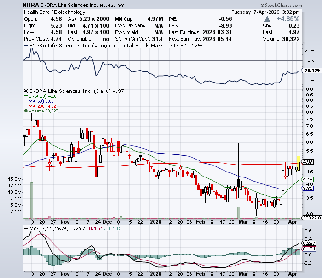This screenshot has height=278, width=322.
Task: Click the Health Care / Biotechnology sector label
Action: point(54,12)
